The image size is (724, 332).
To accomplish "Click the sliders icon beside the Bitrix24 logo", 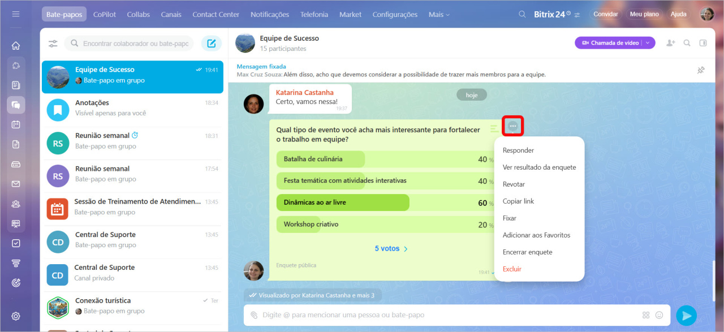I will point(577,15).
